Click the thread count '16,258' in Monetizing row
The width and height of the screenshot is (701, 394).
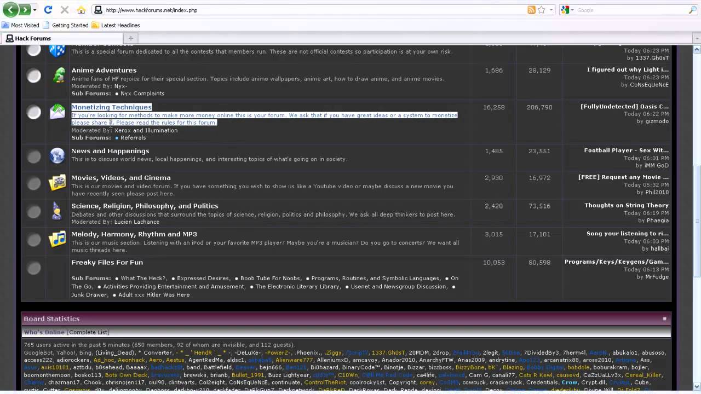tap(493, 107)
